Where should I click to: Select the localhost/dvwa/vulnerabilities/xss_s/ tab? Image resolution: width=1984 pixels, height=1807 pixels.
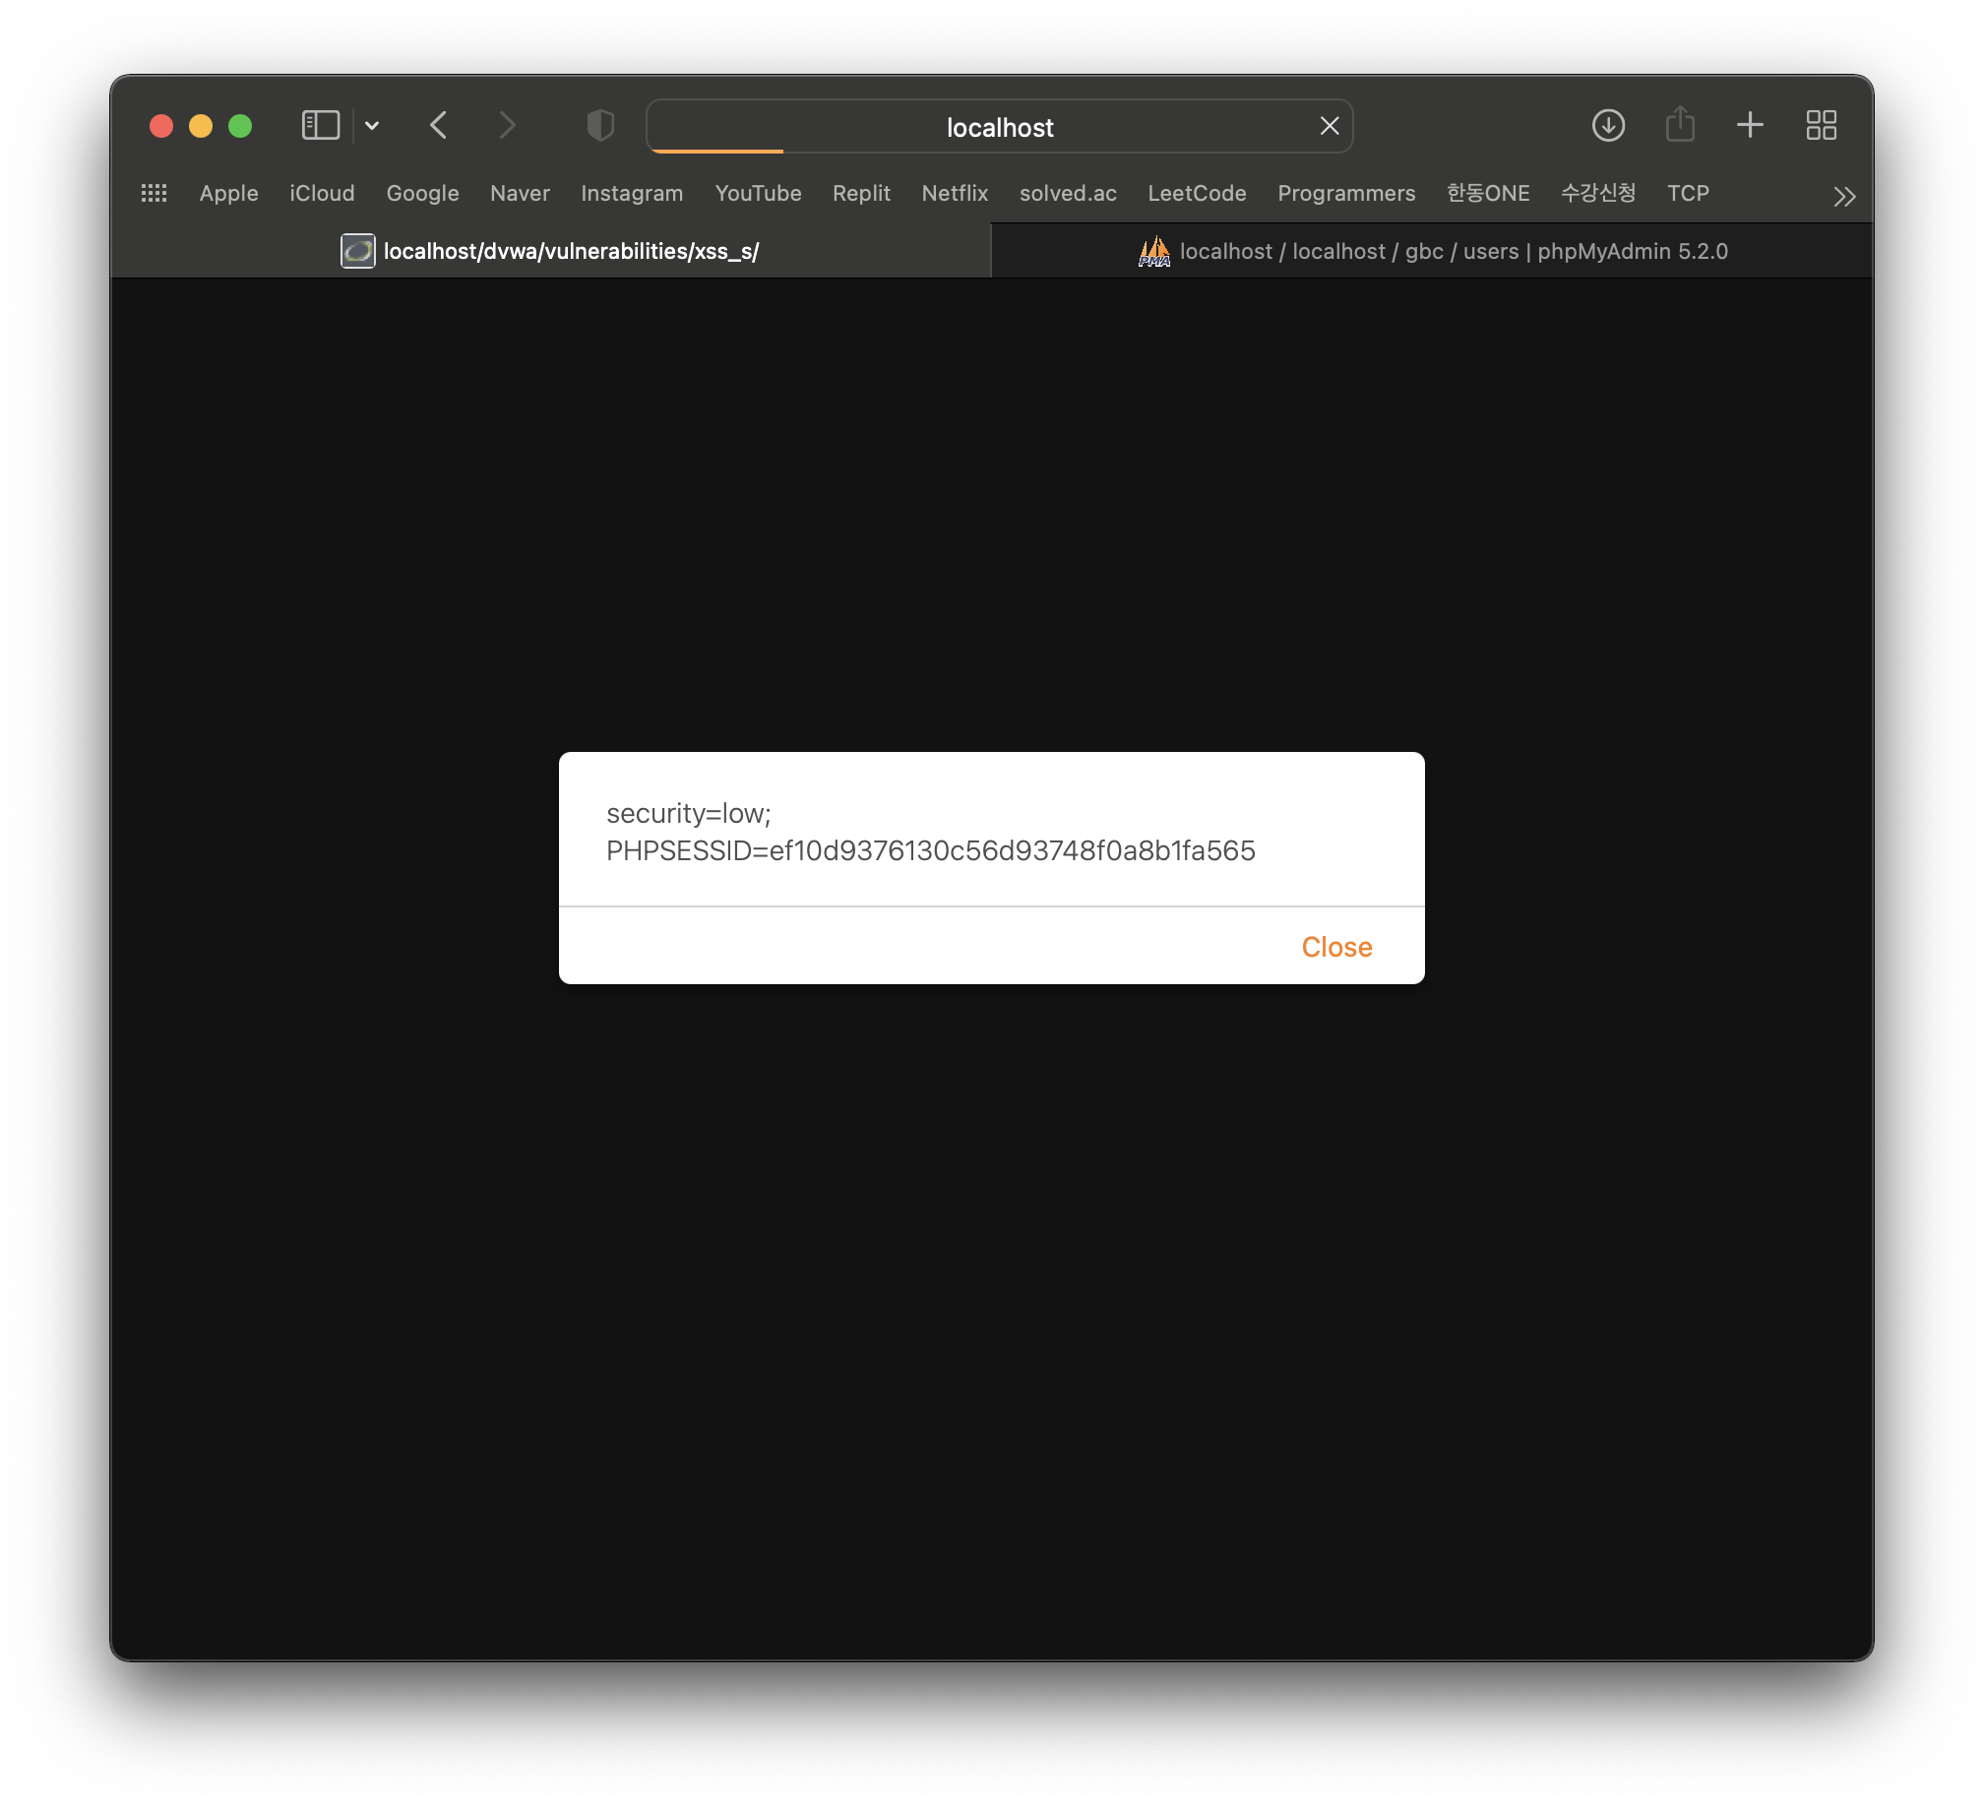click(551, 252)
